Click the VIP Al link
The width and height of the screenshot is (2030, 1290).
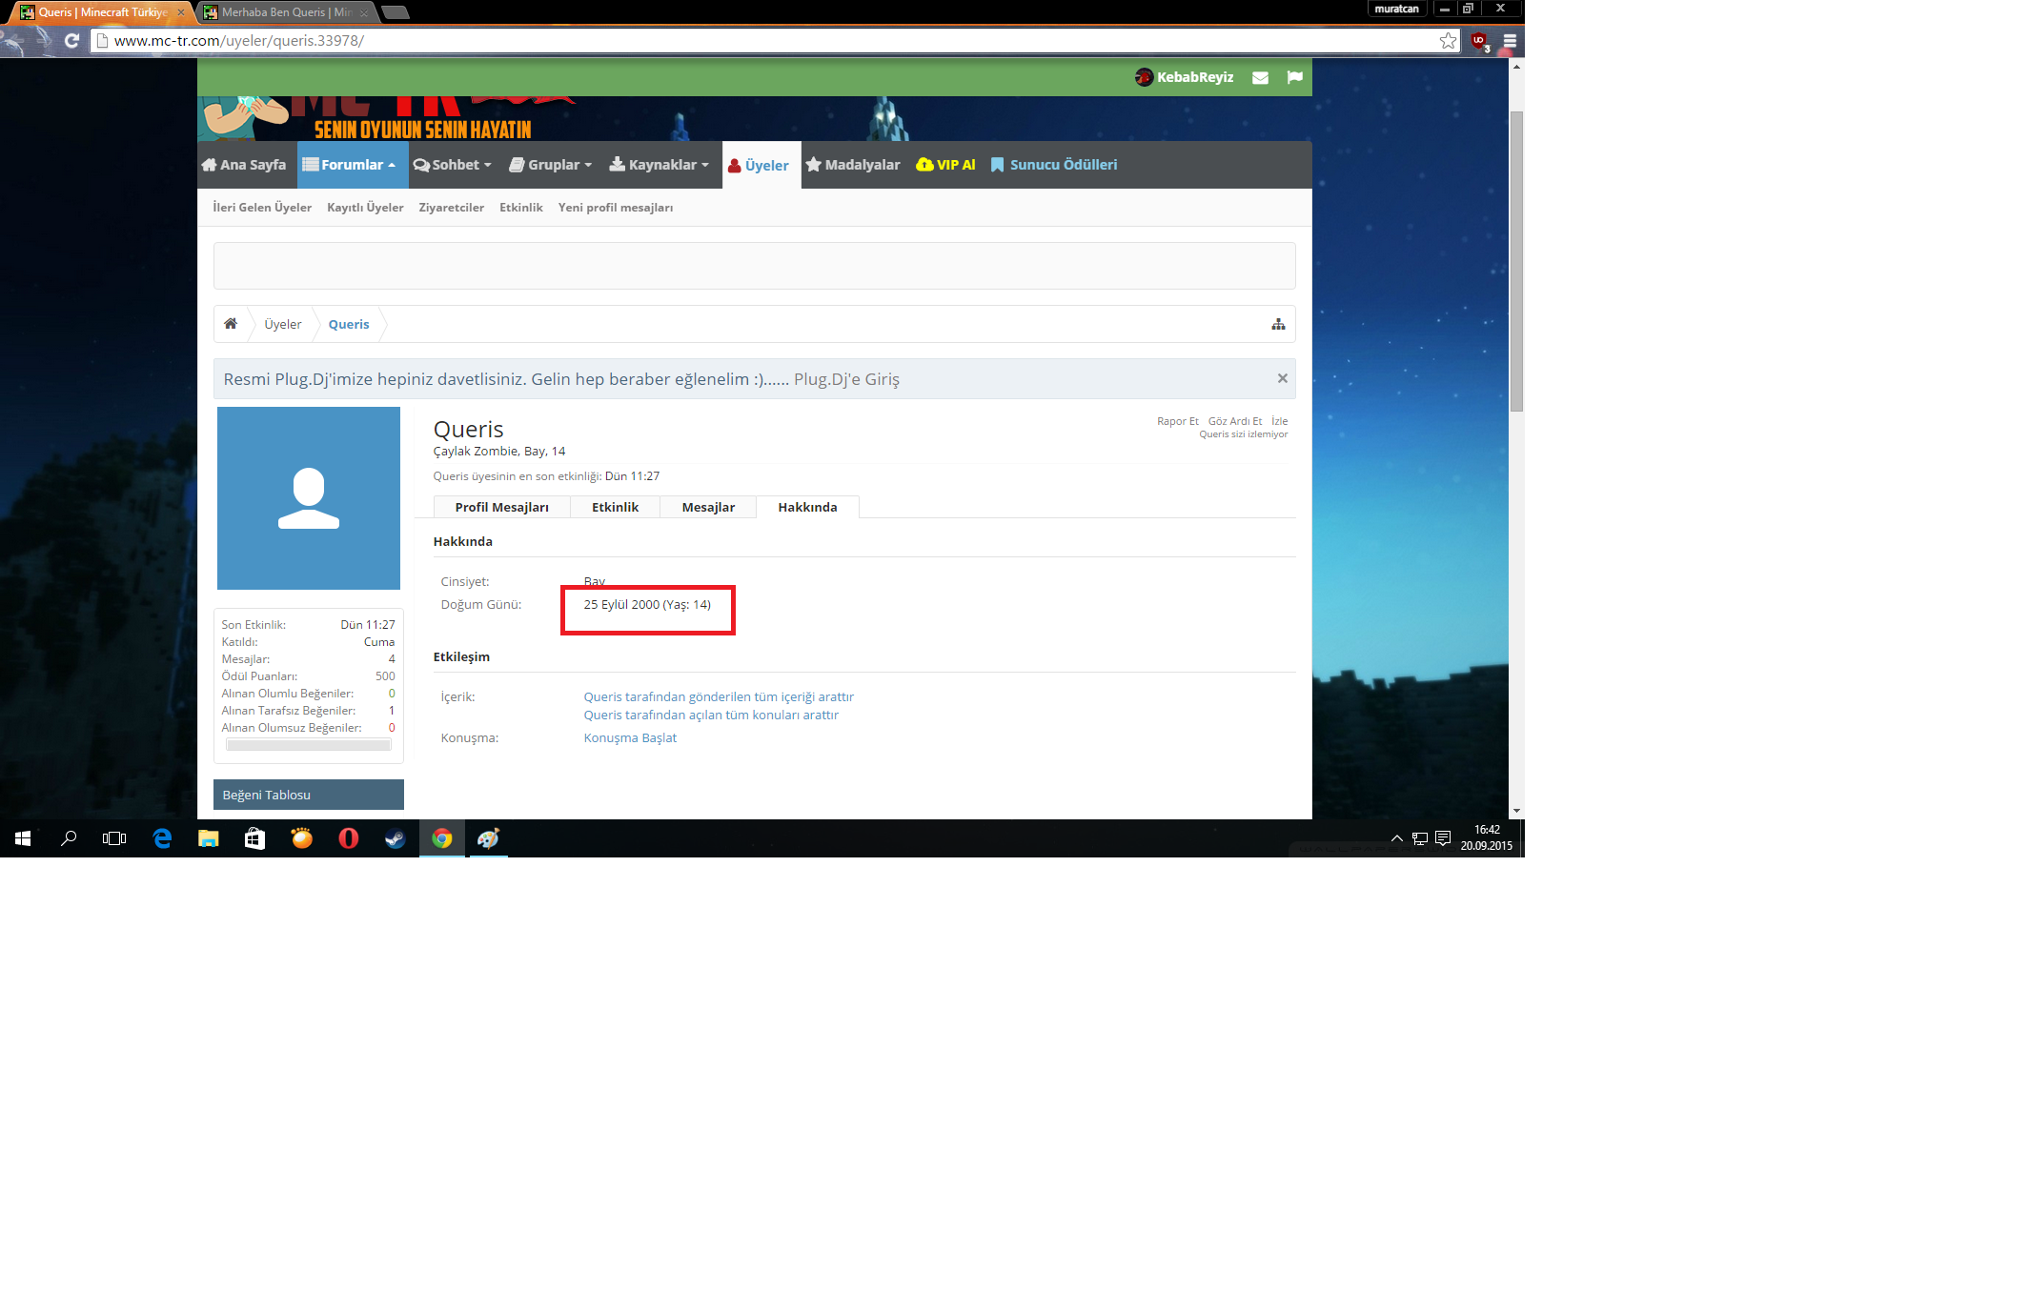coord(945,165)
